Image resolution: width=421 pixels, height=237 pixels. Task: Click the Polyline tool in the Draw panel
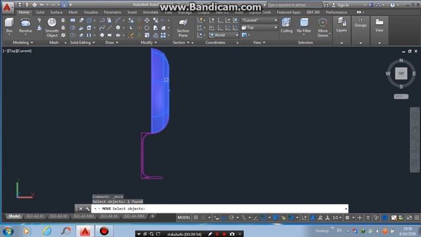point(102,20)
